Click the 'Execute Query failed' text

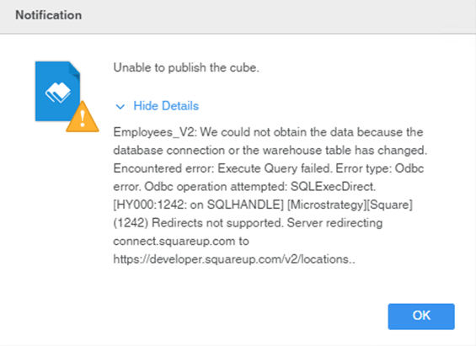275,168
